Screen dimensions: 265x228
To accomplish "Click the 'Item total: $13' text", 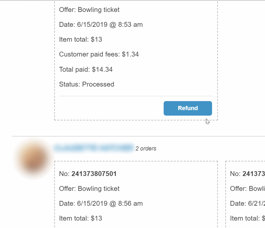I will click(80, 39).
